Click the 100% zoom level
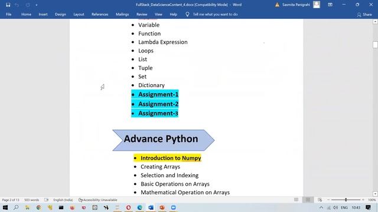 pos(372,200)
